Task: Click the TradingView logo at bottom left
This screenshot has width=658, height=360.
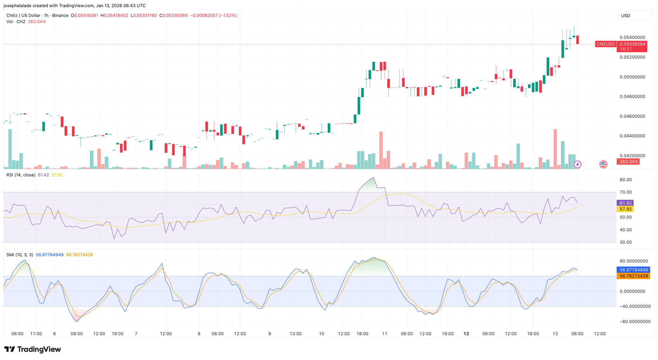Action: pos(32,349)
